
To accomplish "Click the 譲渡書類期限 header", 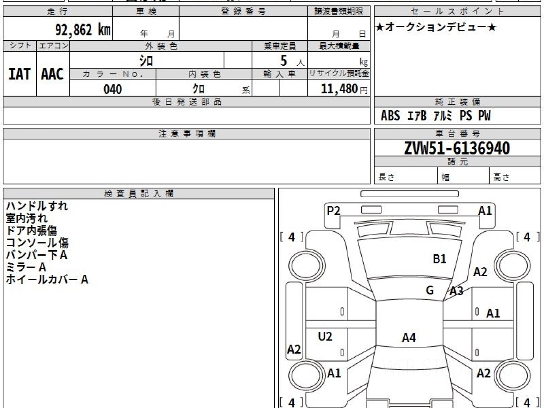I will coord(339,12).
